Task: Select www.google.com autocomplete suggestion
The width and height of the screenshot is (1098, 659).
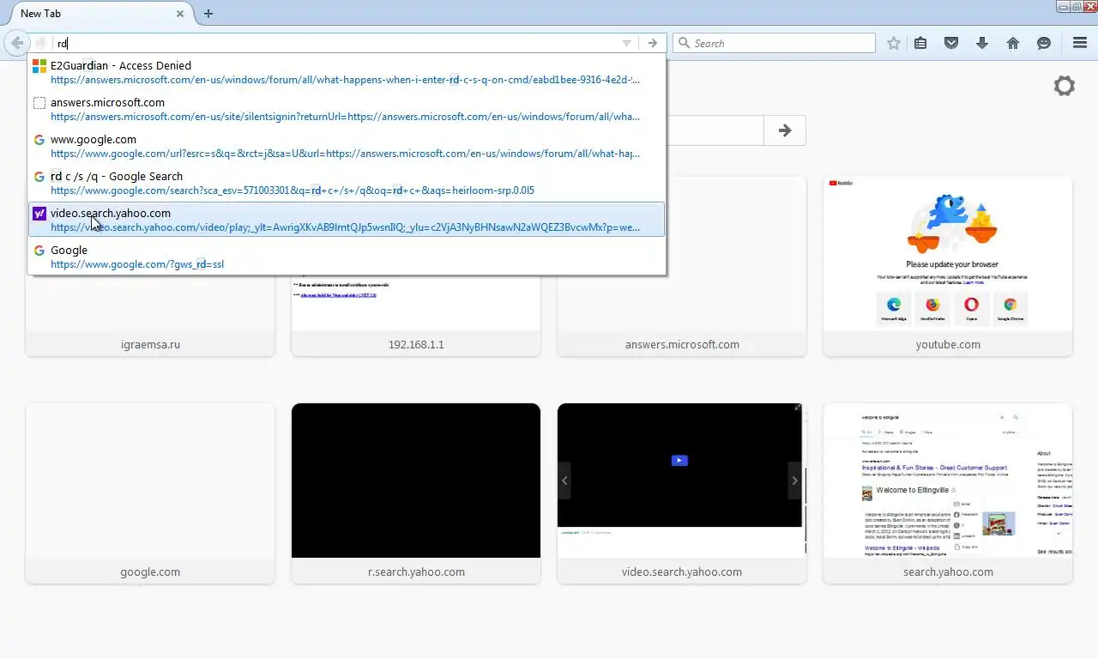Action: coord(347,146)
